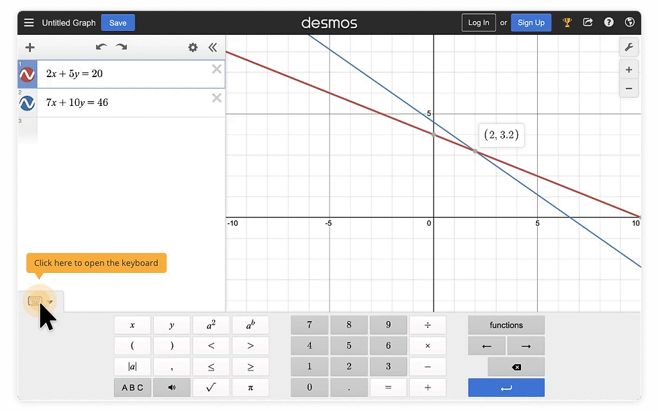Toggle visibility of red line 2x+5y=20
The image size is (658, 411).
28,74
